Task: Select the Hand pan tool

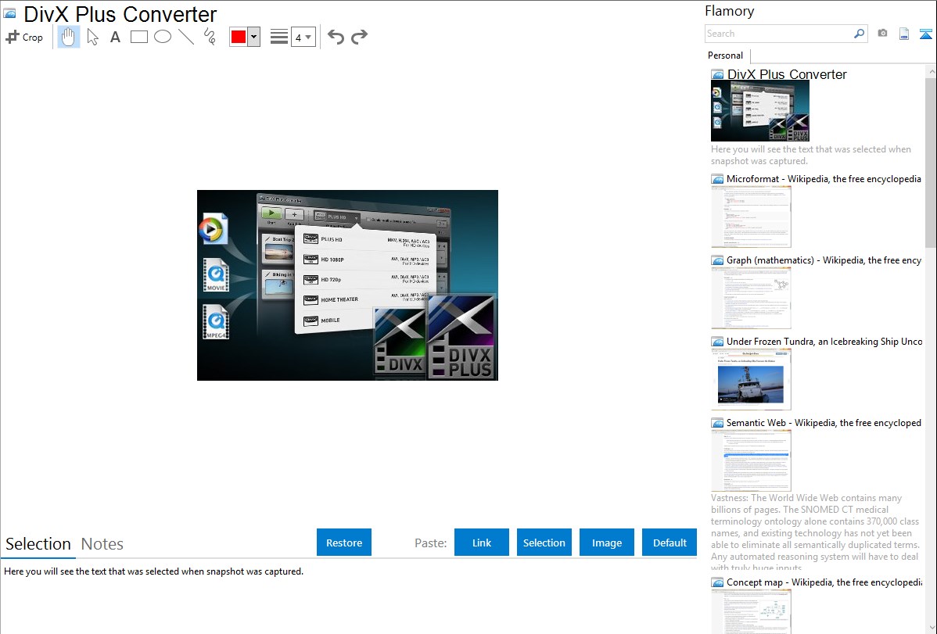Action: point(68,37)
